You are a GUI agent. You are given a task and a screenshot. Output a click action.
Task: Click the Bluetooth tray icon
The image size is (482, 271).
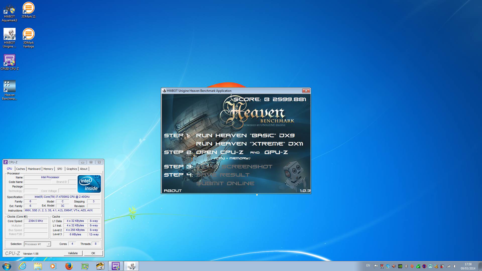pyautogui.click(x=406, y=266)
